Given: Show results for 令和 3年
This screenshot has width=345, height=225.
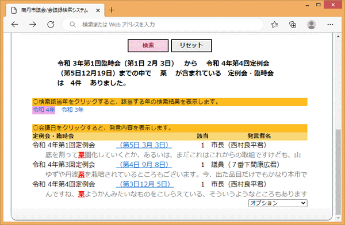Looking at the screenshot, I should (x=72, y=110).
